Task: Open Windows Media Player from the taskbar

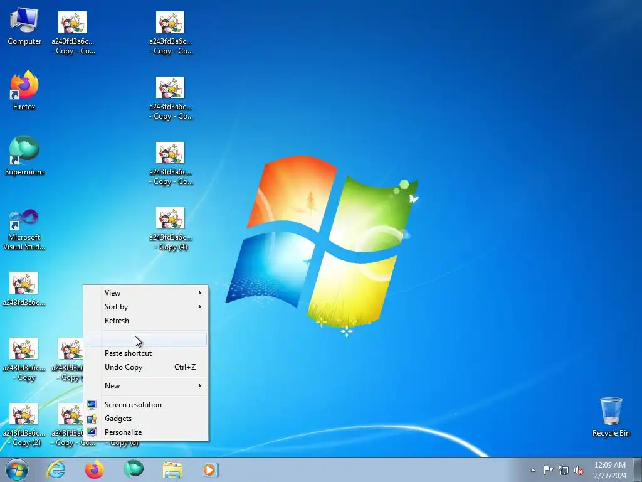Action: click(211, 469)
